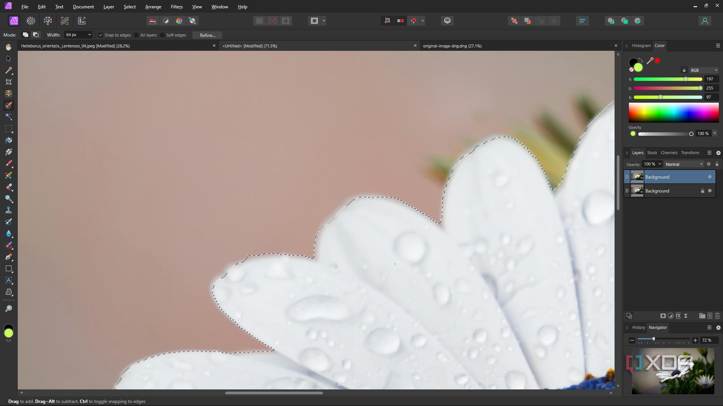Toggle Snap to edges checkbox
The height and width of the screenshot is (406, 723).
coord(101,35)
